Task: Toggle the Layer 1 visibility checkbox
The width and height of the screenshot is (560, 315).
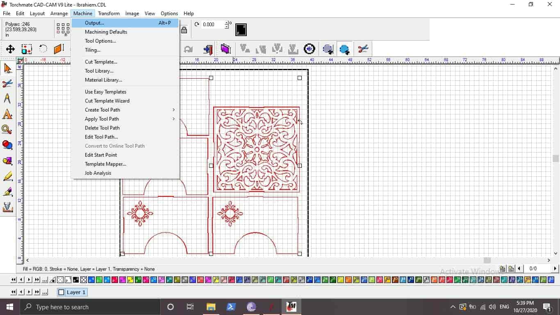Action: point(61,292)
